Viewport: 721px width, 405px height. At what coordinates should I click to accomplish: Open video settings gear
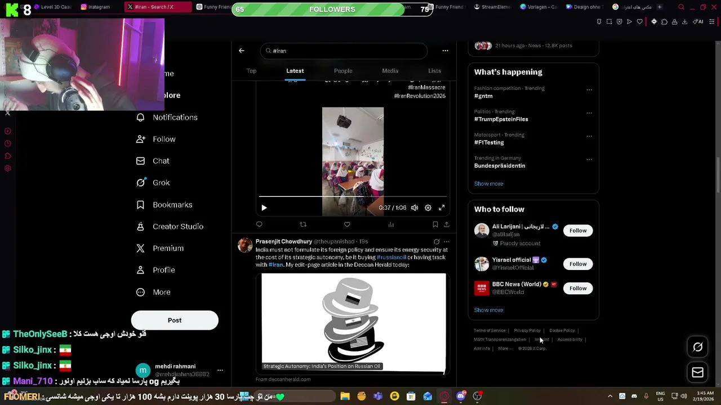[428, 208]
